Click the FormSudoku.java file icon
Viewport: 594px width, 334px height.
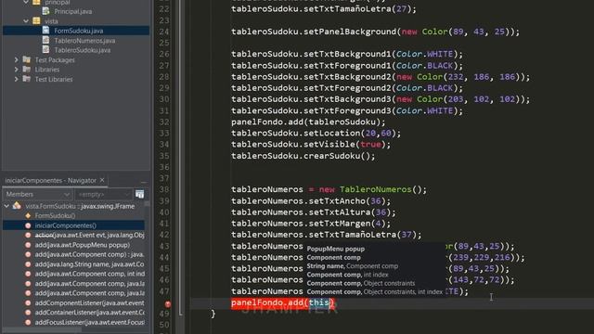(45, 31)
